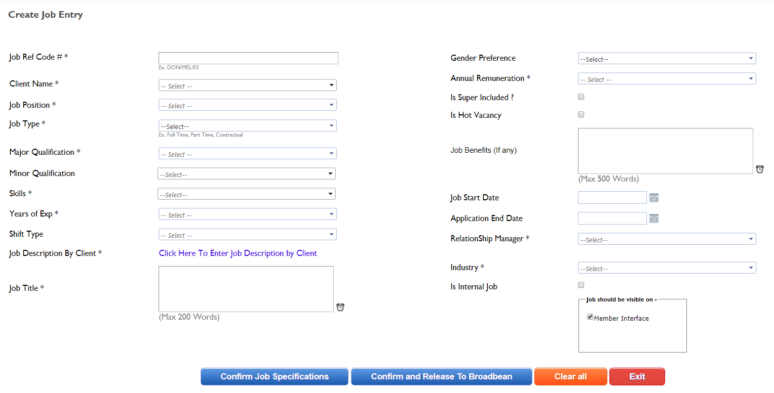The width and height of the screenshot is (774, 393).
Task: Expand the Gender Preference dropdown
Action: click(667, 59)
